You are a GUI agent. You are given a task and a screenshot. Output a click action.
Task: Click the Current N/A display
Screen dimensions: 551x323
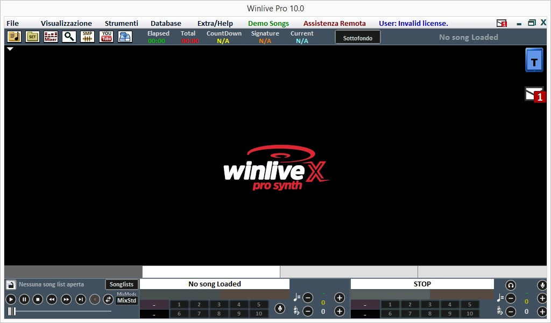point(302,41)
